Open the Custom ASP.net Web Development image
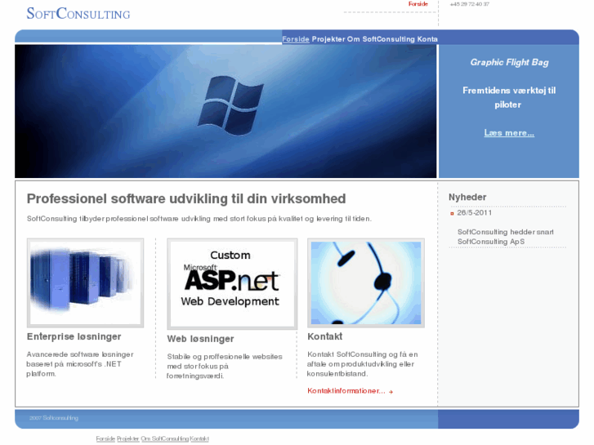The height and width of the screenshot is (445, 594). coord(232,284)
